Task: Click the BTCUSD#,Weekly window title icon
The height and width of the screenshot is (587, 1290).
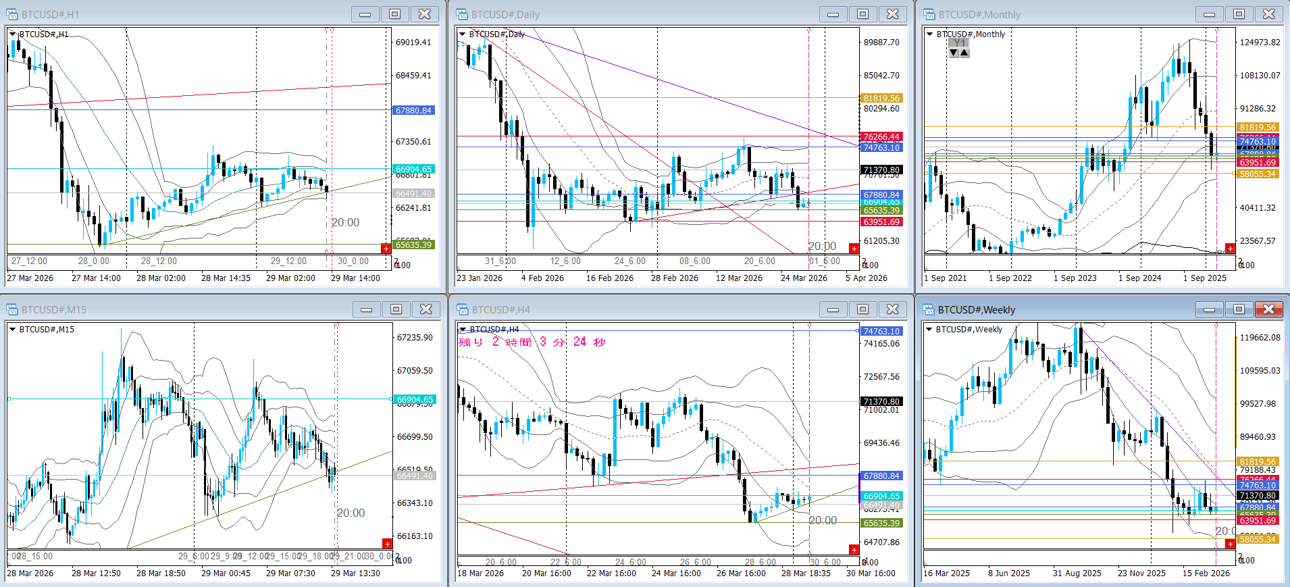Action: pos(929,309)
